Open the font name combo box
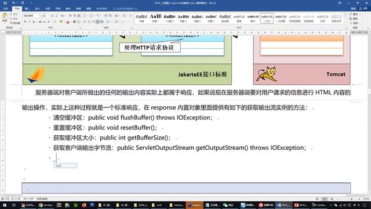Viewport: 371px width, 209px height. pyautogui.click(x=32, y=16)
